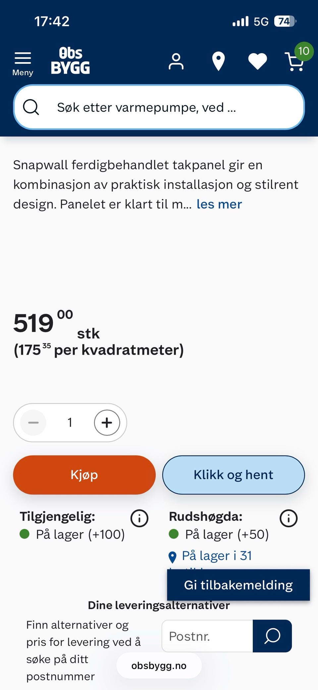Viewport: 318px width, 690px height.
Task: Tap the Obs BYGG logo
Action: [70, 61]
